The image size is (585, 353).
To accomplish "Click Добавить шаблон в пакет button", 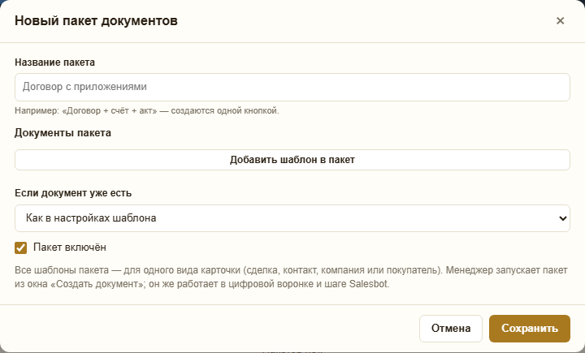I will tap(292, 160).
